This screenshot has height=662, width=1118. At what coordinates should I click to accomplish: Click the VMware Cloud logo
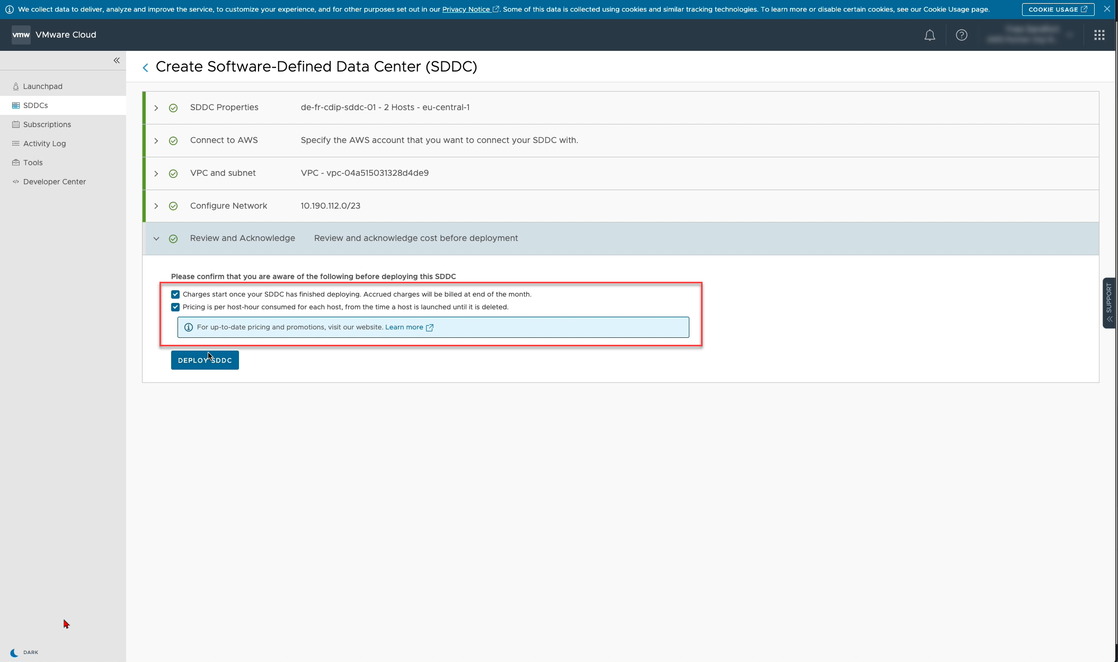pyautogui.click(x=21, y=35)
